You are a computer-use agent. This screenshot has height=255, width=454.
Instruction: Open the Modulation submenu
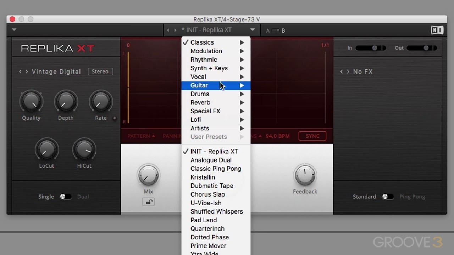216,51
